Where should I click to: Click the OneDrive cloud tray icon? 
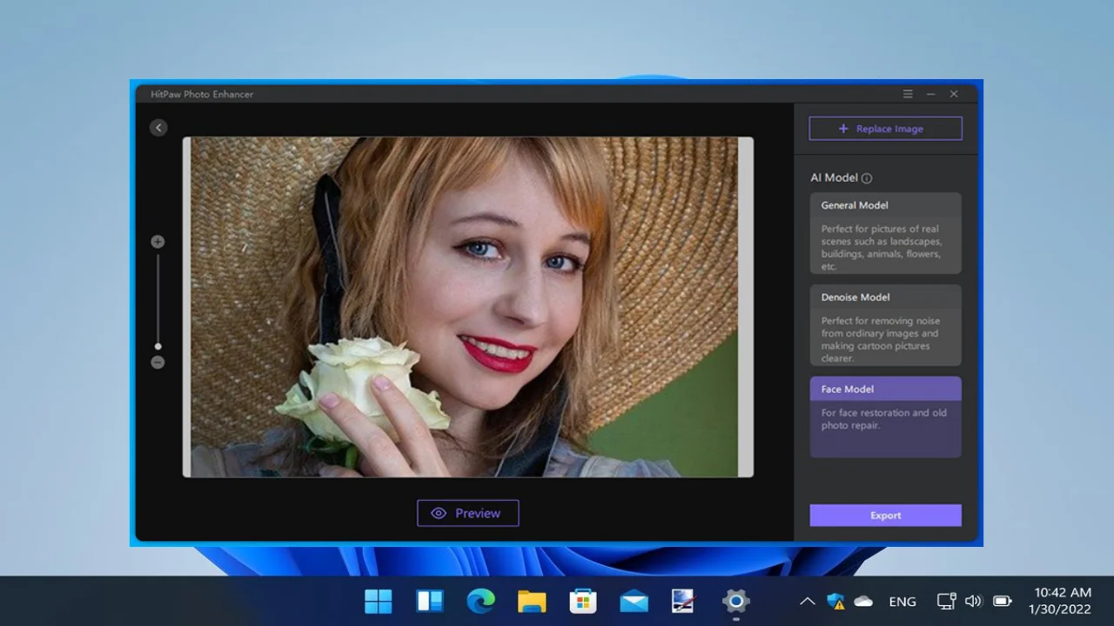click(863, 601)
